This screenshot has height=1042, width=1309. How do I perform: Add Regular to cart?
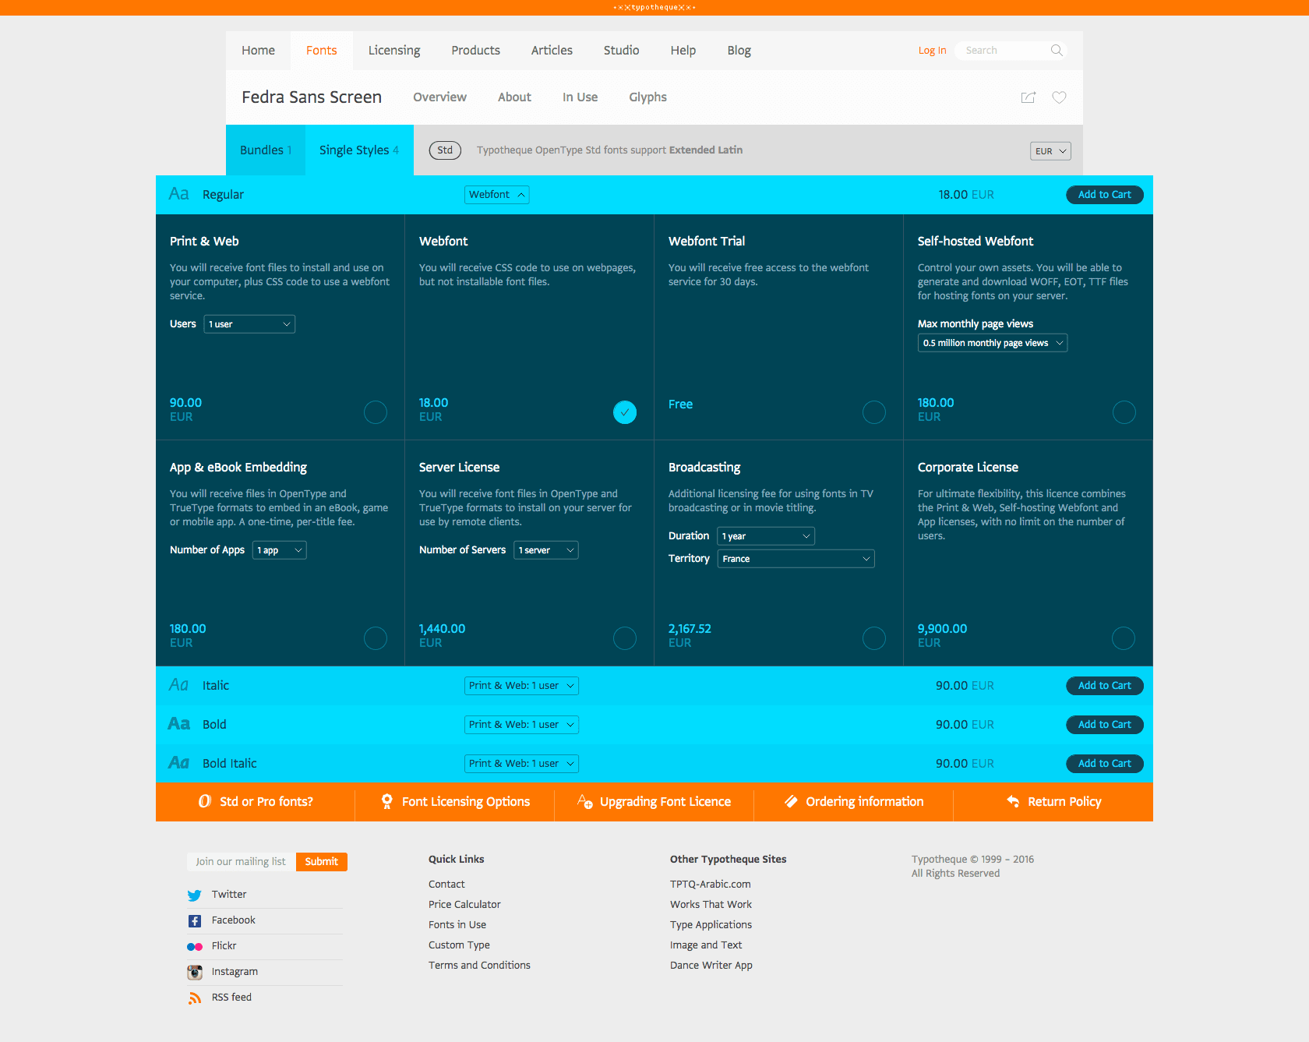tap(1104, 195)
